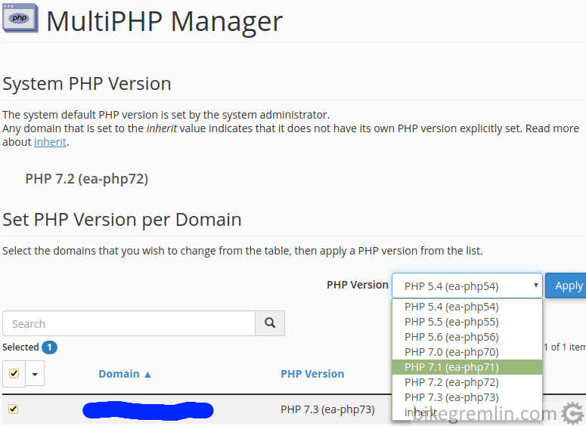This screenshot has height=426, width=586.
Task: Click the Selected count badge
Action: click(49, 347)
